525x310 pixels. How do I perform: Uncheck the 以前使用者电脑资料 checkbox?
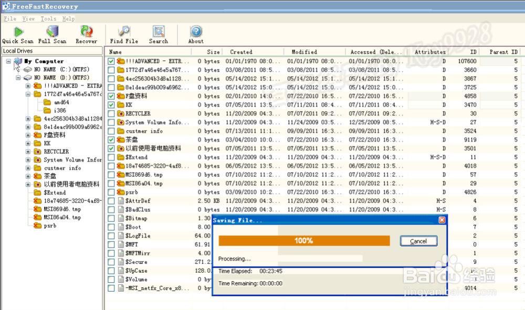tap(111, 148)
